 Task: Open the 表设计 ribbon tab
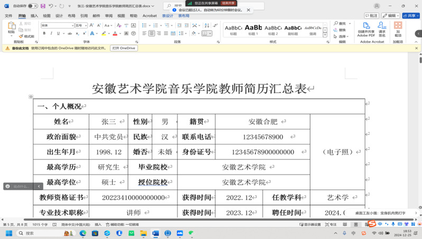click(x=168, y=16)
